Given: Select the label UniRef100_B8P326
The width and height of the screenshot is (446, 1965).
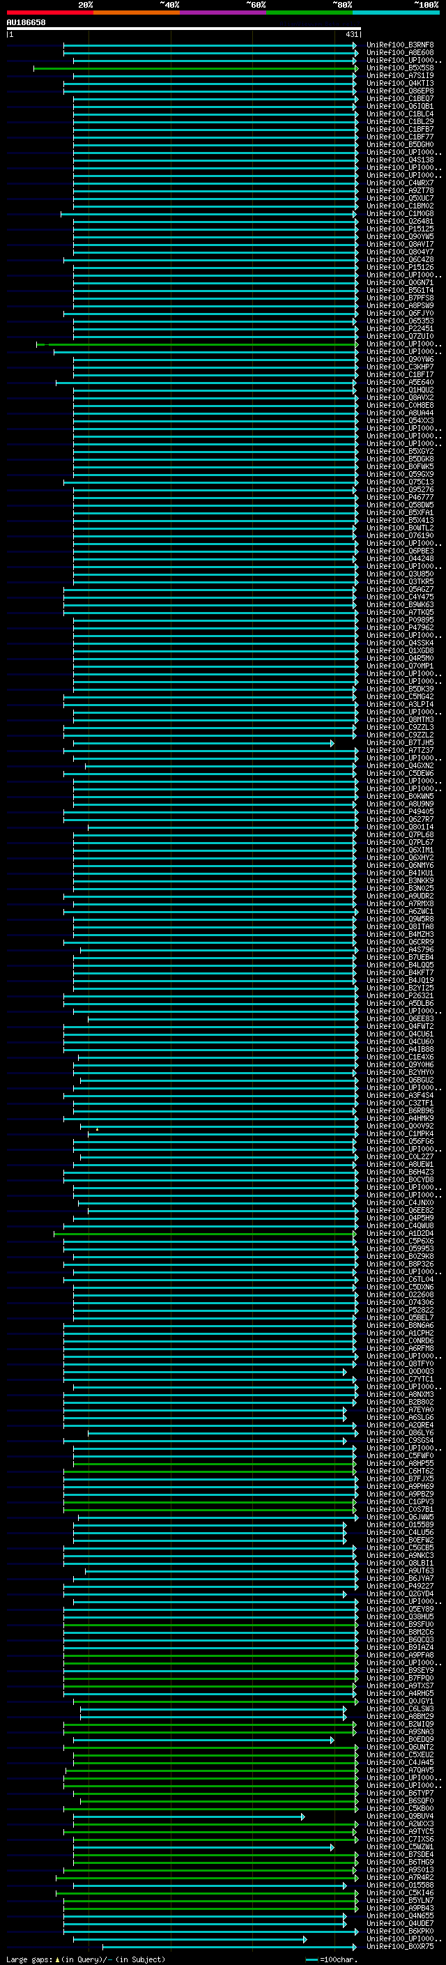Looking at the screenshot, I should pos(399,1264).
